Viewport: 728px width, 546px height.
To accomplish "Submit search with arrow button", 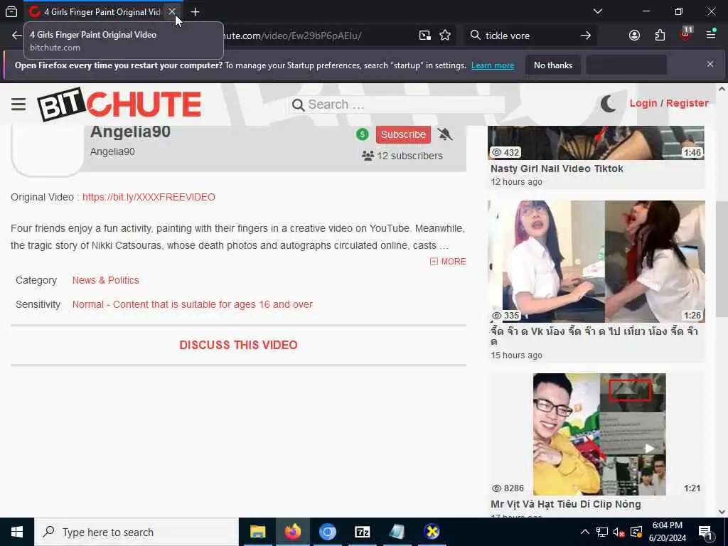I will [586, 36].
